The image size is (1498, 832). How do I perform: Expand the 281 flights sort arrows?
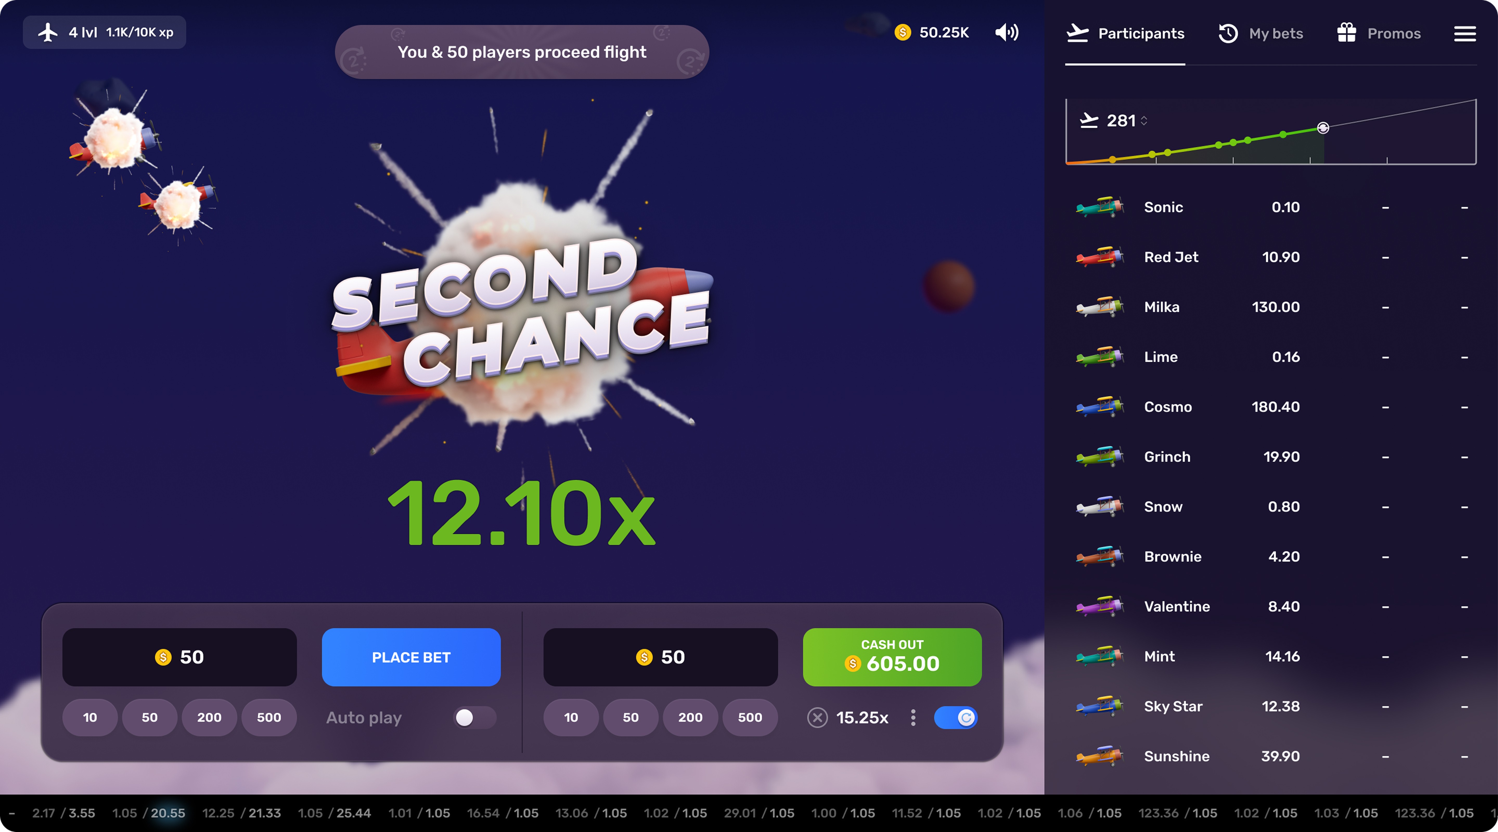point(1144,120)
